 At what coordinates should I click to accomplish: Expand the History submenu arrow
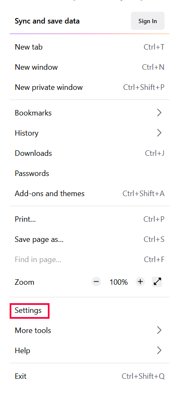(159, 133)
